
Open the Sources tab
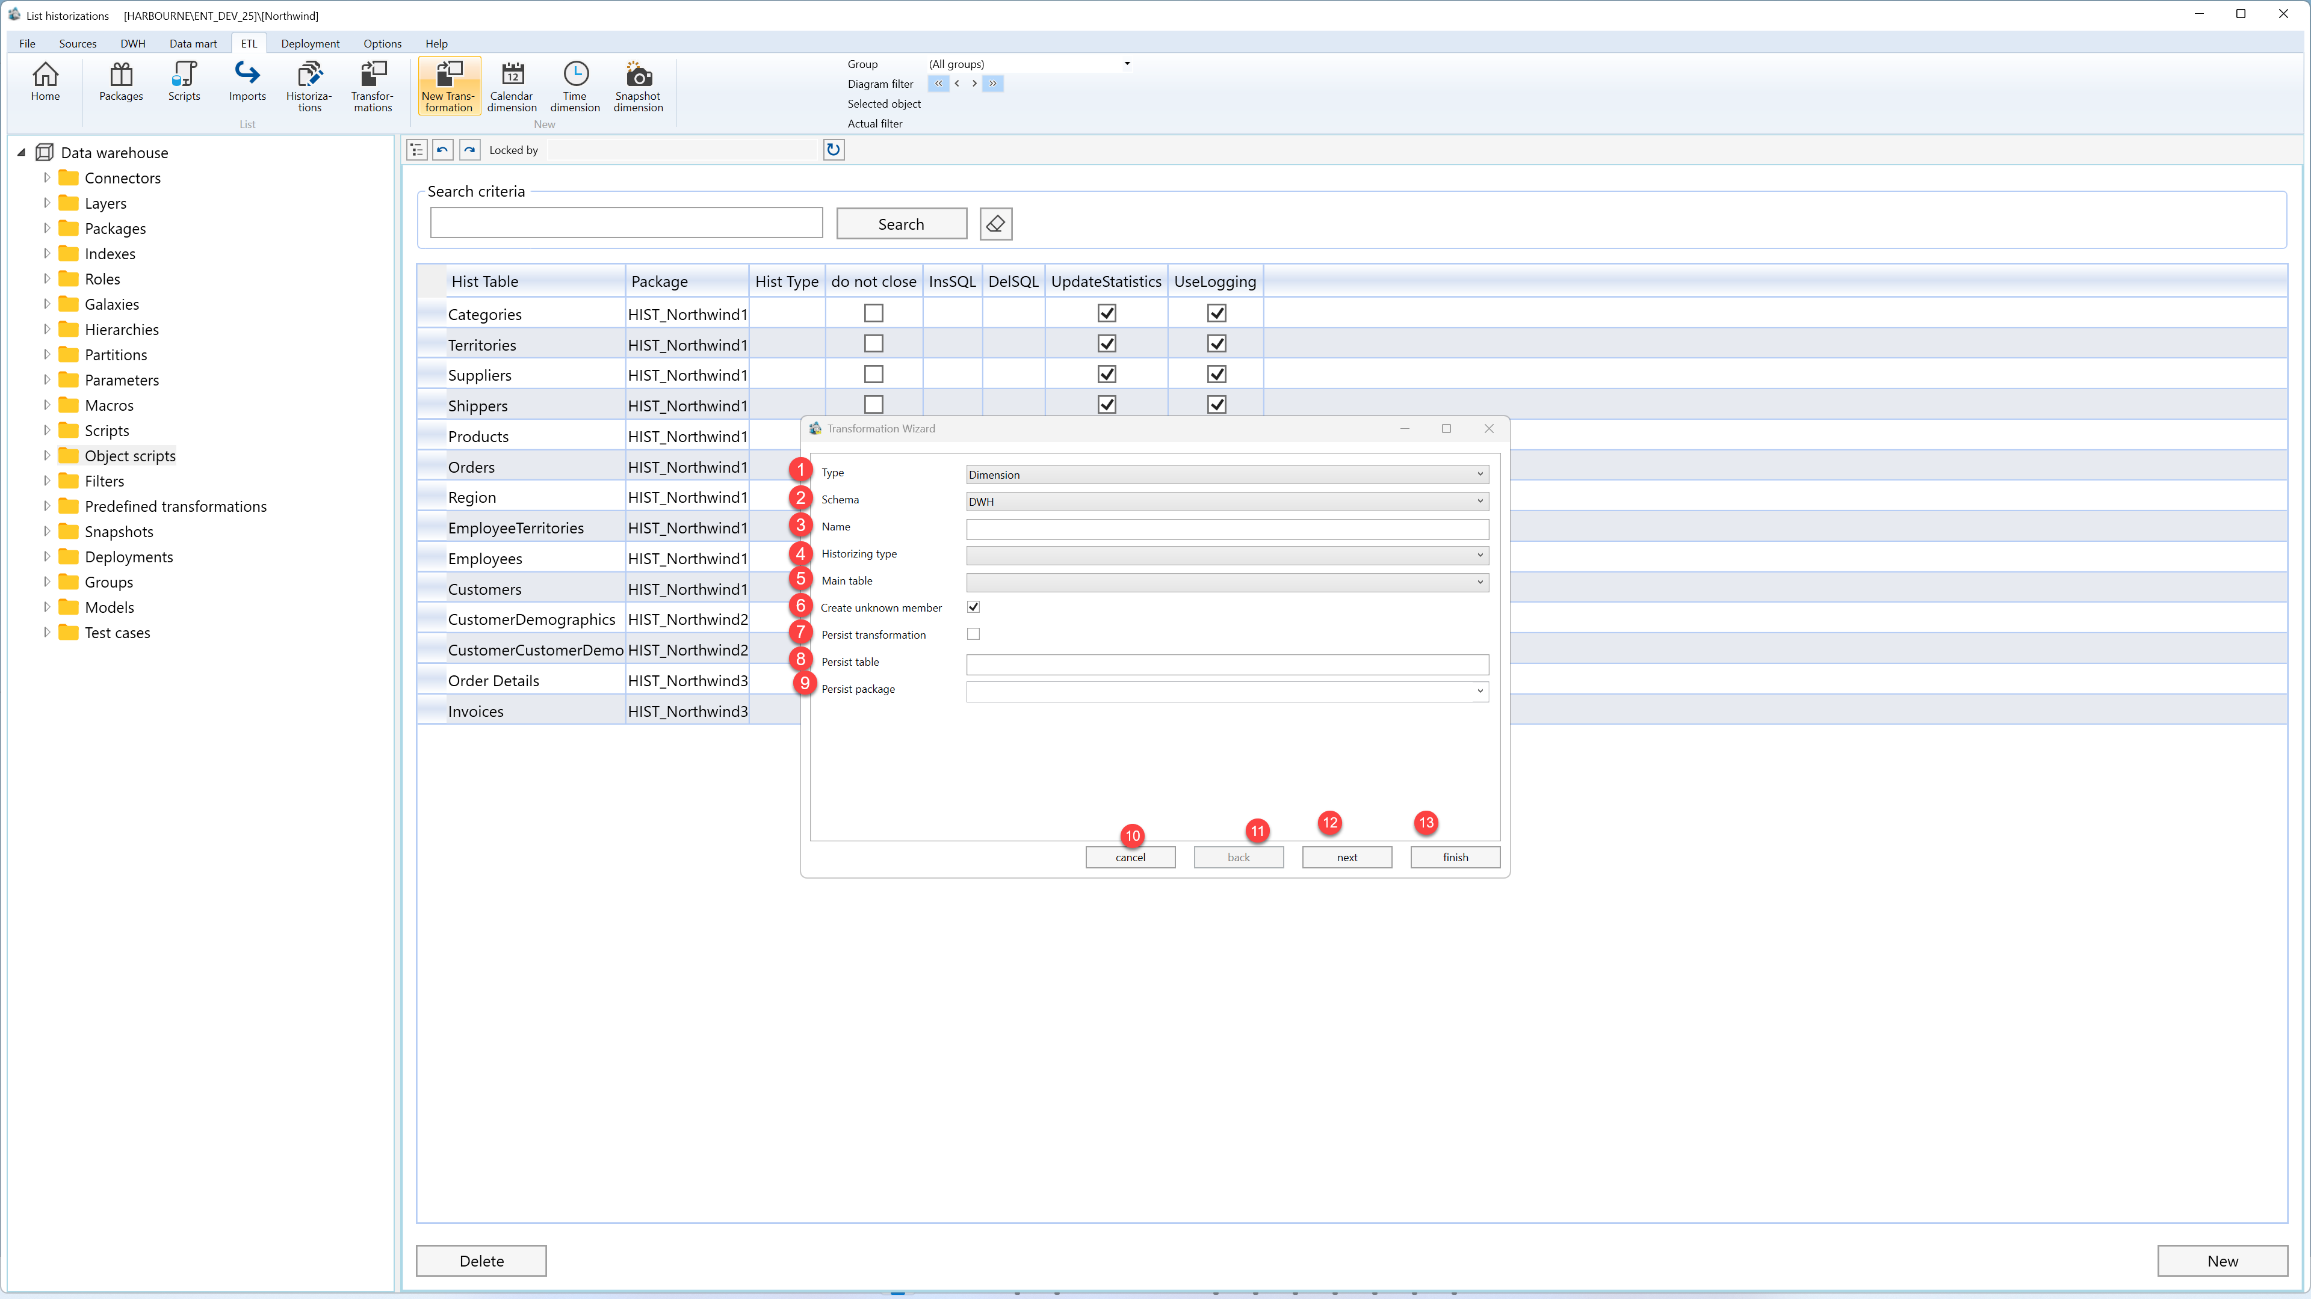[77, 43]
